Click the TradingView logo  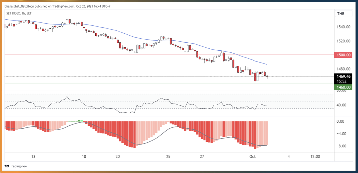coord(16,166)
